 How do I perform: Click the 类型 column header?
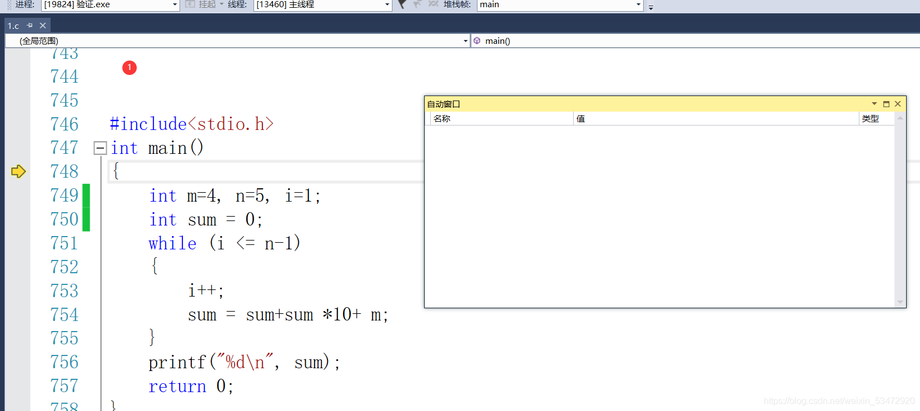(x=877, y=118)
